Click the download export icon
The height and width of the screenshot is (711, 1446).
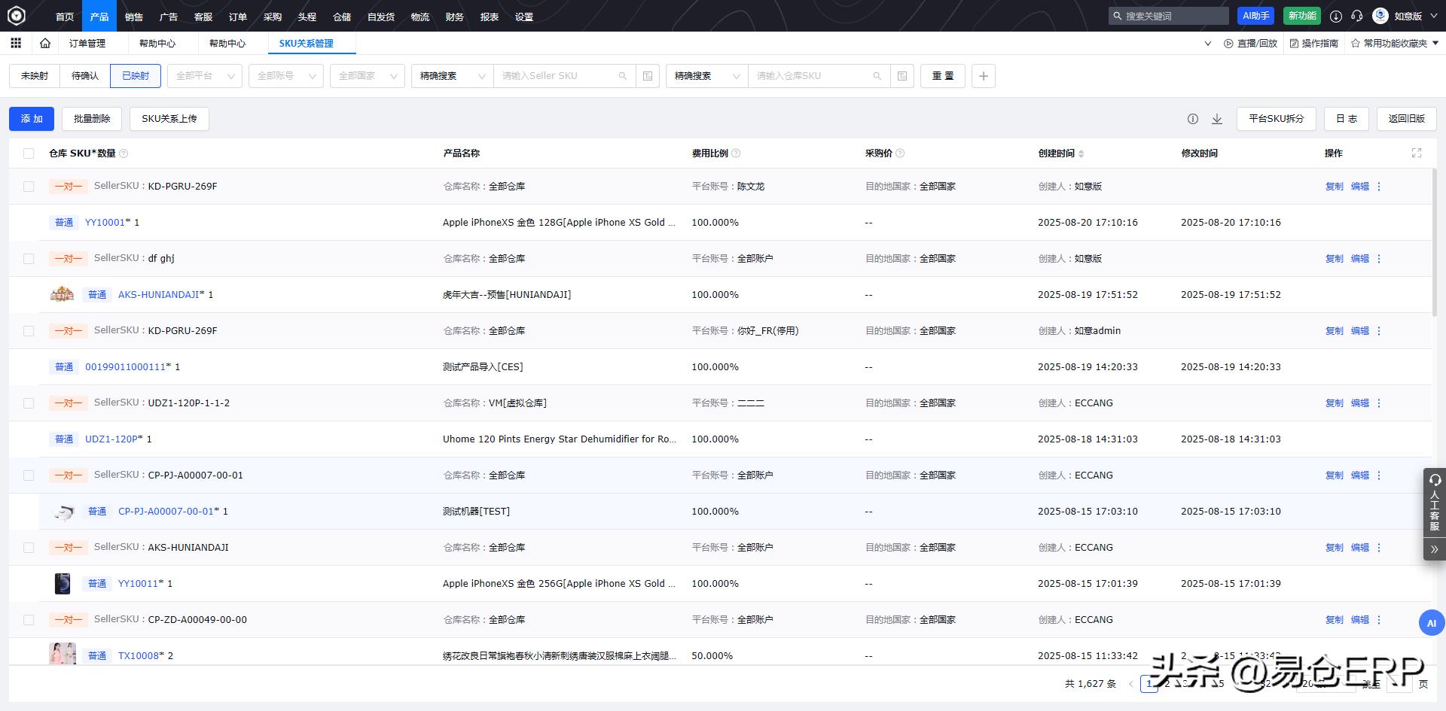[1216, 119]
